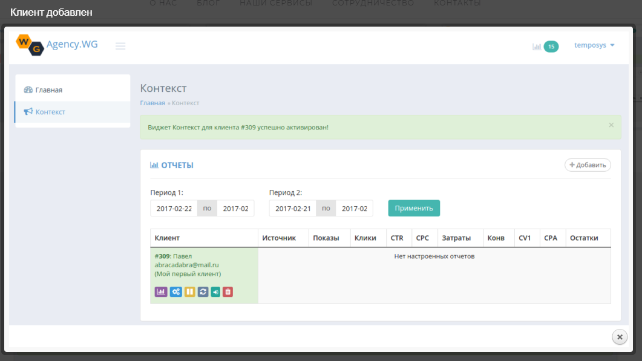The image size is (642, 361).
Task: Select Контекст in the sidebar
Action: (73, 112)
